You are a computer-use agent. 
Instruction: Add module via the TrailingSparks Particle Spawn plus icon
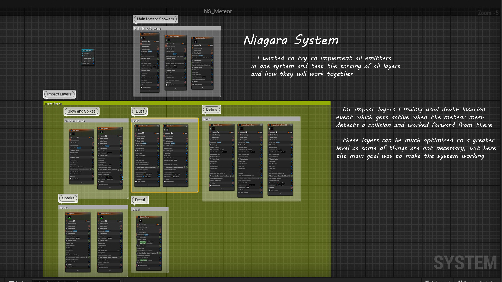click(185, 59)
